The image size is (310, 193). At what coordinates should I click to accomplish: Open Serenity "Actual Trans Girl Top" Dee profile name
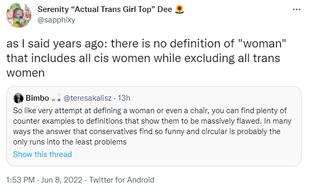tap(105, 9)
